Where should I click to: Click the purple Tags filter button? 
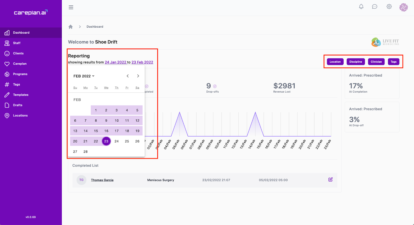[x=394, y=62]
